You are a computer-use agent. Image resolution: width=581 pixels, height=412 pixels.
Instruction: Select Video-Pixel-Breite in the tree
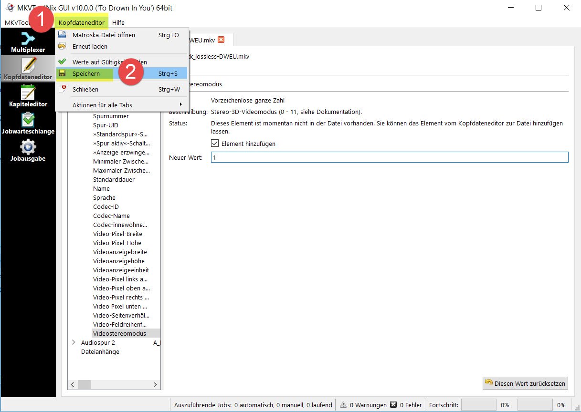pos(117,234)
